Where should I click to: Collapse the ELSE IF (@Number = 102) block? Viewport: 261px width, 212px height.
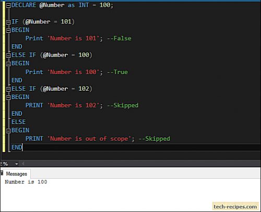pyautogui.click(x=8, y=89)
